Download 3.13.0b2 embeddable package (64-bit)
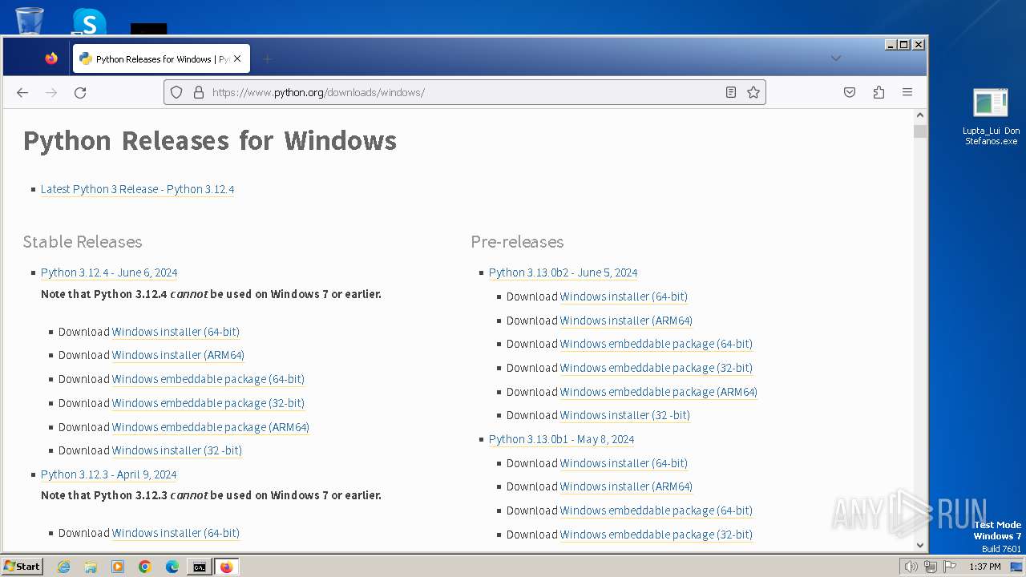 pos(656,344)
